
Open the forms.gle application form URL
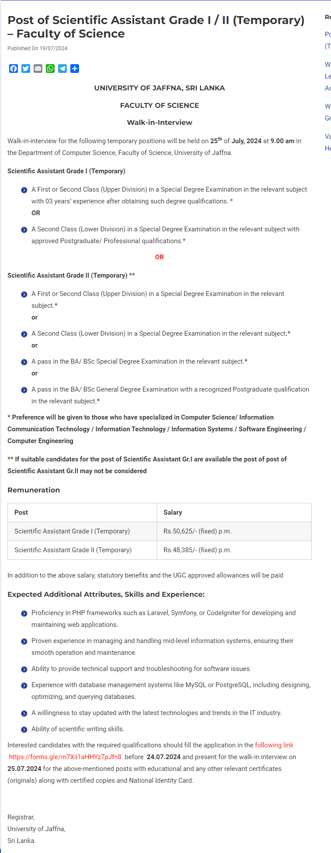click(x=65, y=757)
